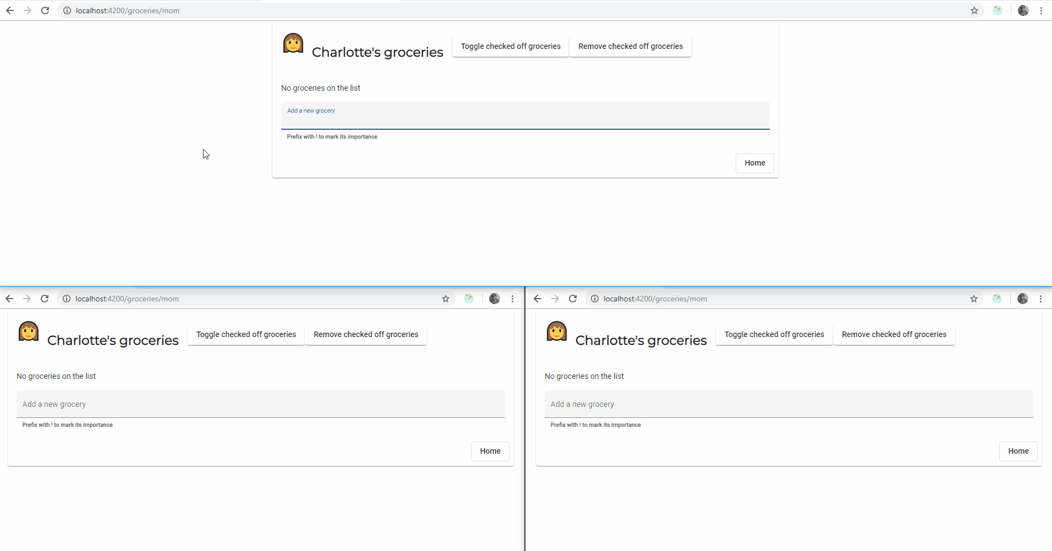The height and width of the screenshot is (551, 1052).
Task: Go forward in the bottom-right browser window
Action: [x=555, y=299]
